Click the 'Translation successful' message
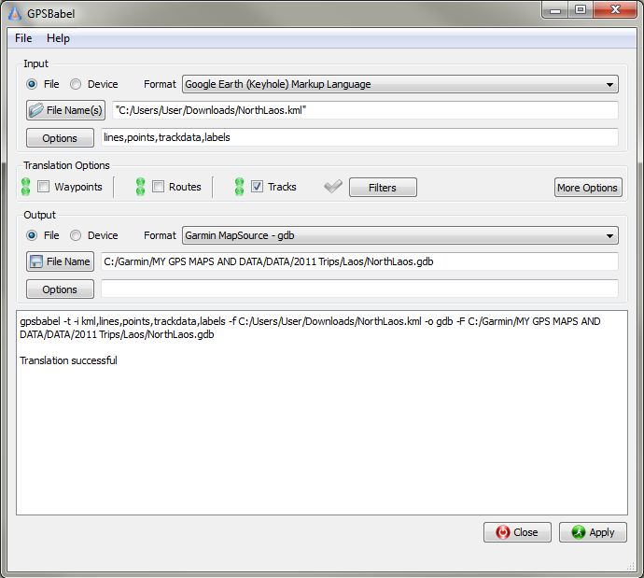Image resolution: width=644 pixels, height=578 pixels. coord(68,360)
